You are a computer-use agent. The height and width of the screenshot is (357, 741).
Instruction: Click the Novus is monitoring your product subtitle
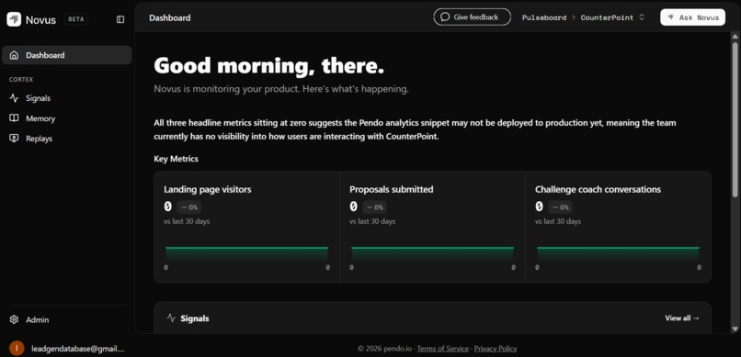pyautogui.click(x=281, y=89)
